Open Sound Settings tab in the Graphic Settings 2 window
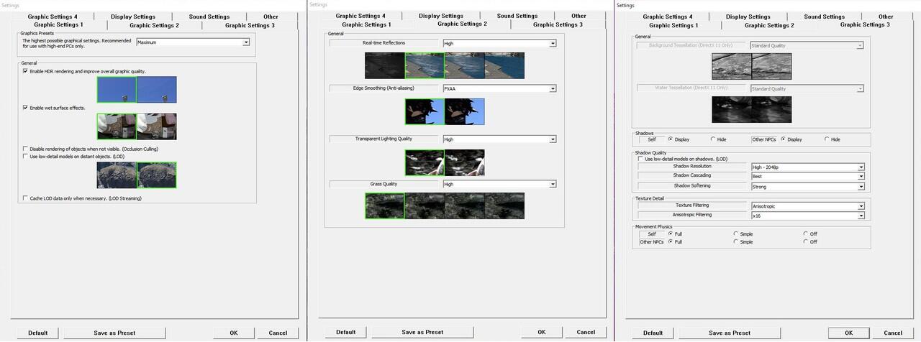921x342 pixels. pyautogui.click(x=517, y=16)
